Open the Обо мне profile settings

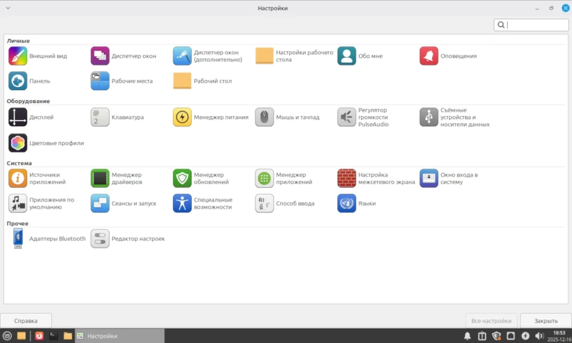pos(360,56)
